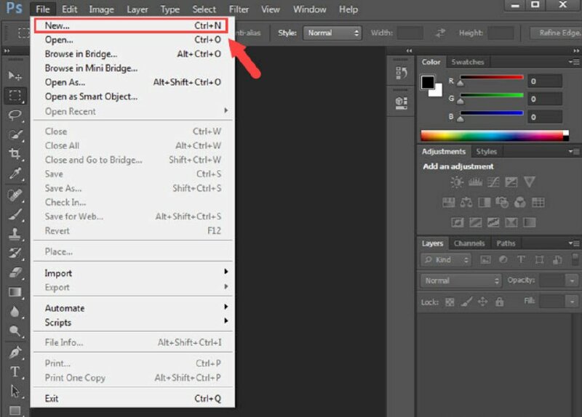582x417 pixels.
Task: Add a Curves adjustment
Action: (493, 182)
